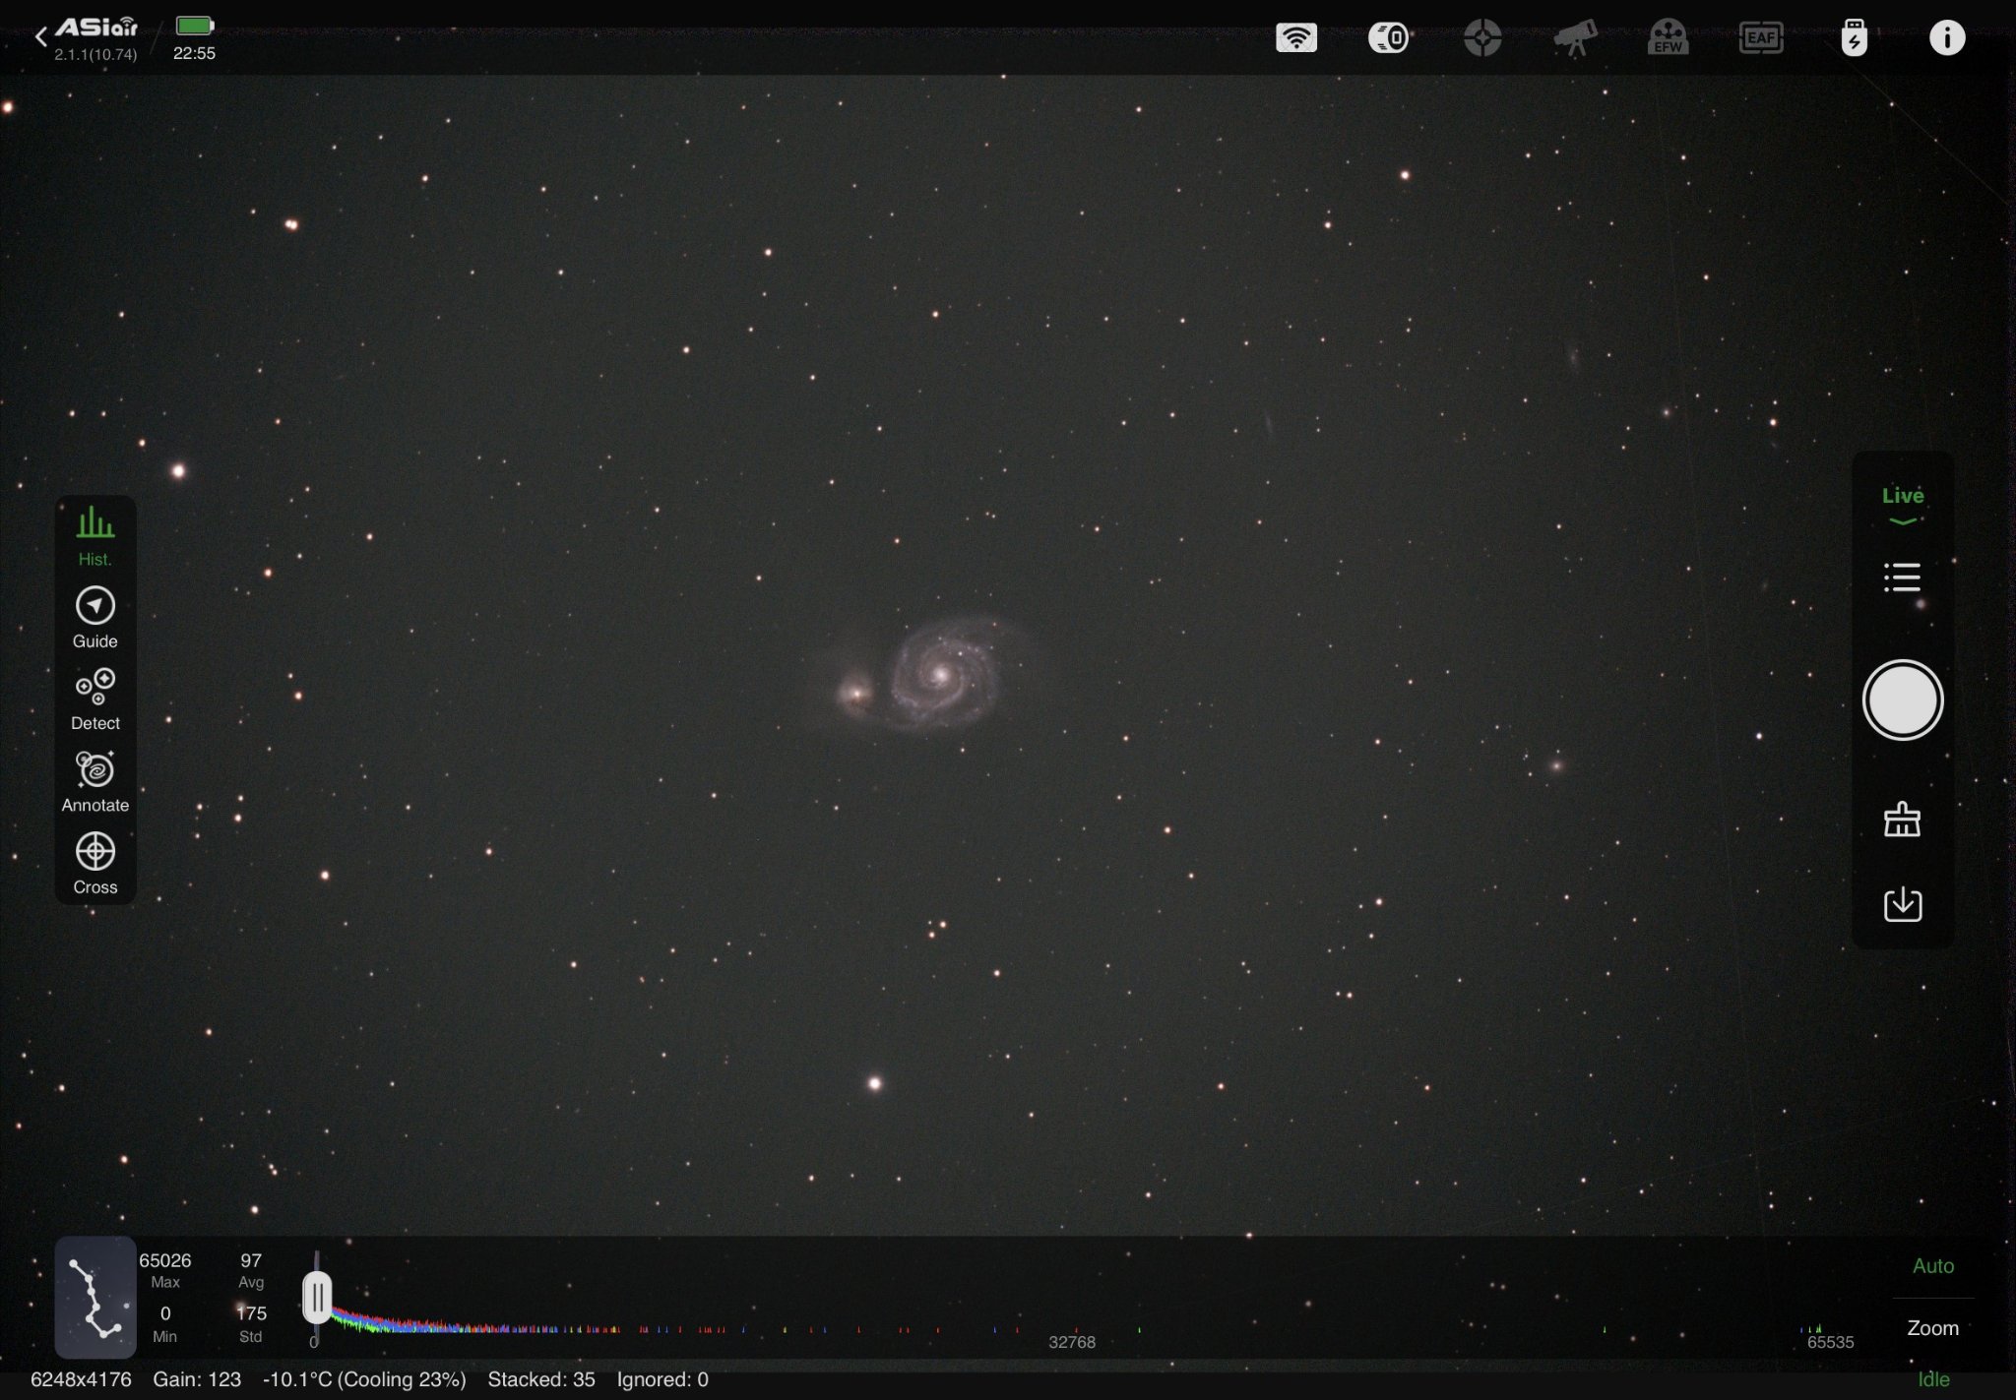This screenshot has width=2016, height=1400.
Task: Toggle the Hist. histogram display
Action: coord(94,536)
